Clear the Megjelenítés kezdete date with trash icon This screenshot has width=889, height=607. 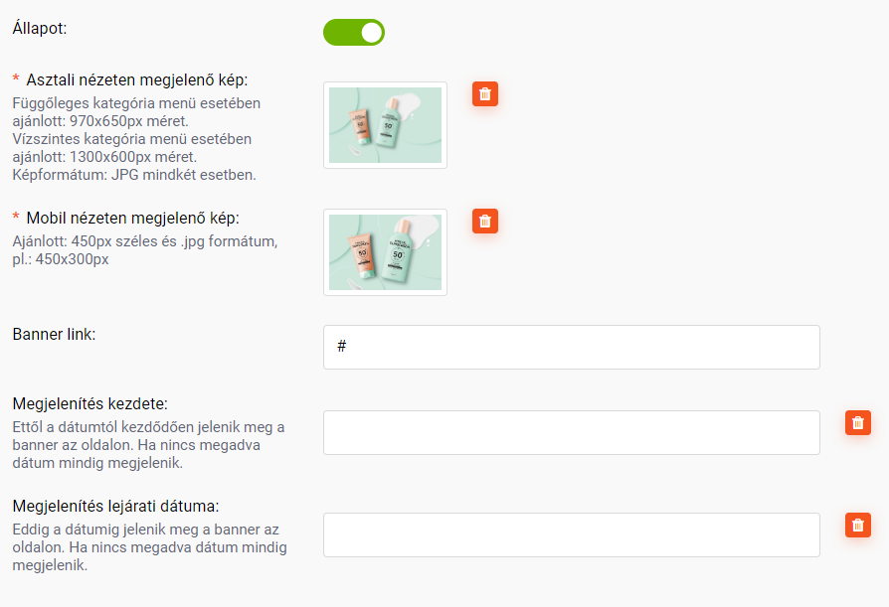click(858, 422)
